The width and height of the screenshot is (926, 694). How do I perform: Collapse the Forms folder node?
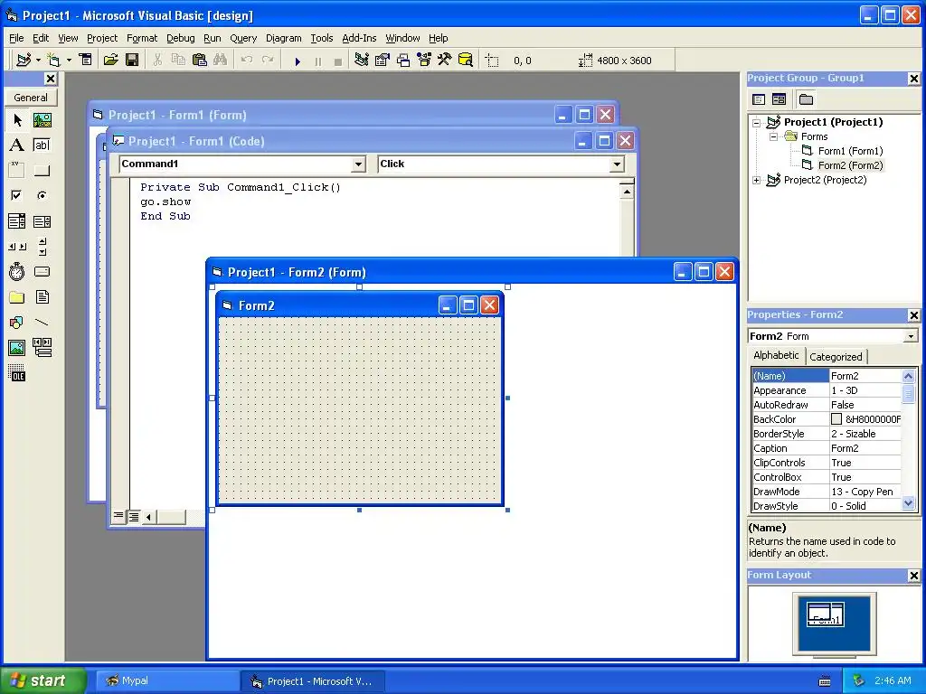point(774,137)
